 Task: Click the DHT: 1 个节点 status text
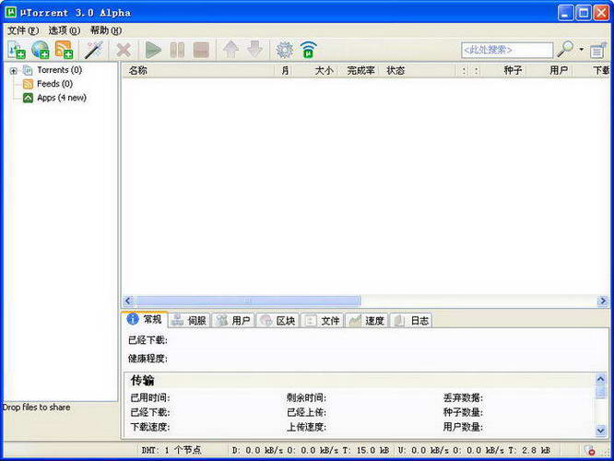click(x=171, y=451)
